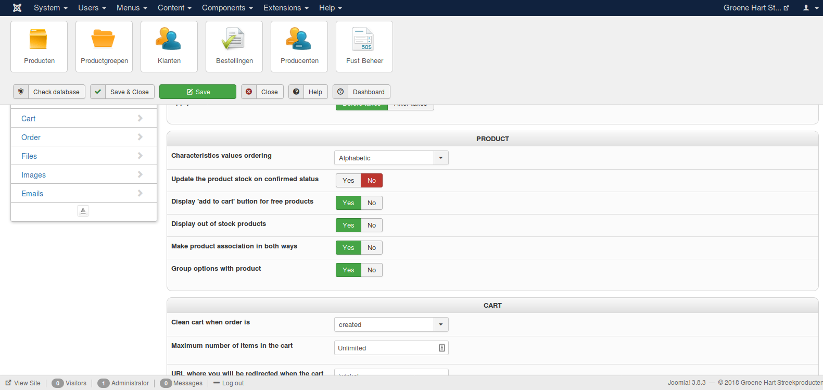Expand the Cart section in sidebar
The image size is (823, 390).
[84, 118]
